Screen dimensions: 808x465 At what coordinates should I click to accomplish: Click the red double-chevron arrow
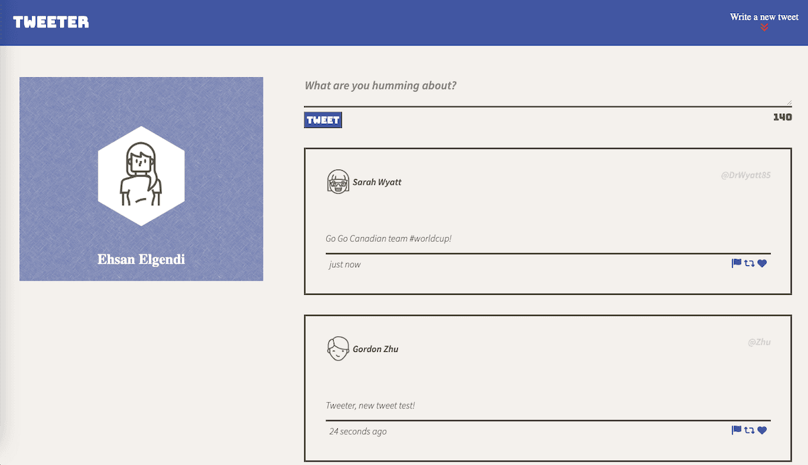764,28
